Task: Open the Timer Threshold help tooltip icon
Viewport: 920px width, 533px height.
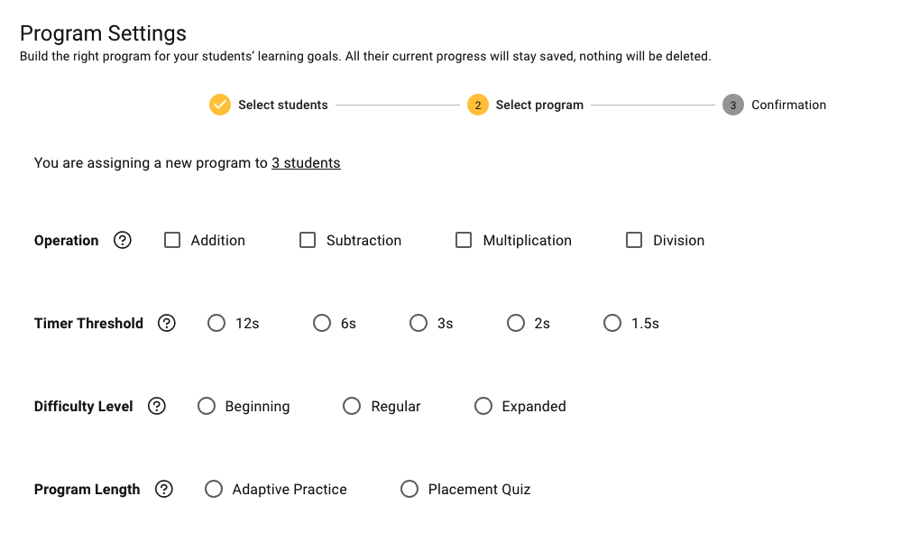Action: (x=167, y=324)
